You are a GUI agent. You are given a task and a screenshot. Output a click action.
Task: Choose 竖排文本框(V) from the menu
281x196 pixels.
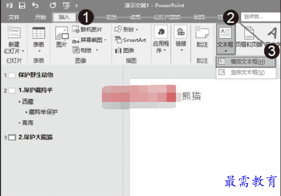(x=246, y=72)
